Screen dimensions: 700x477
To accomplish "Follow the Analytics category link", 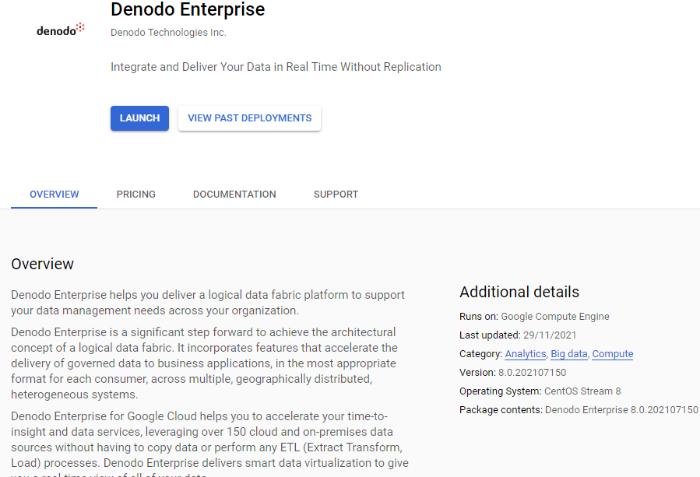I will 525,354.
